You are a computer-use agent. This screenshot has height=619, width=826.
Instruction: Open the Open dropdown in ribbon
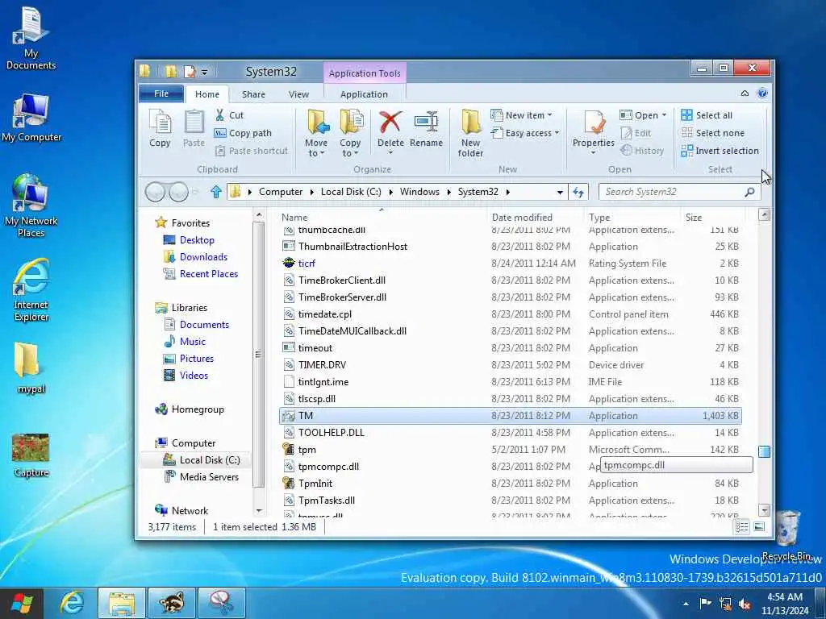643,115
